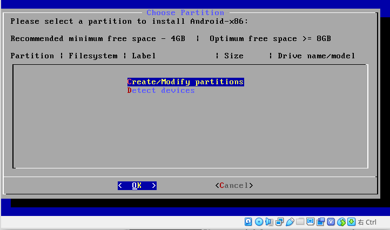Select the Create/Modify partitions entry

point(186,82)
